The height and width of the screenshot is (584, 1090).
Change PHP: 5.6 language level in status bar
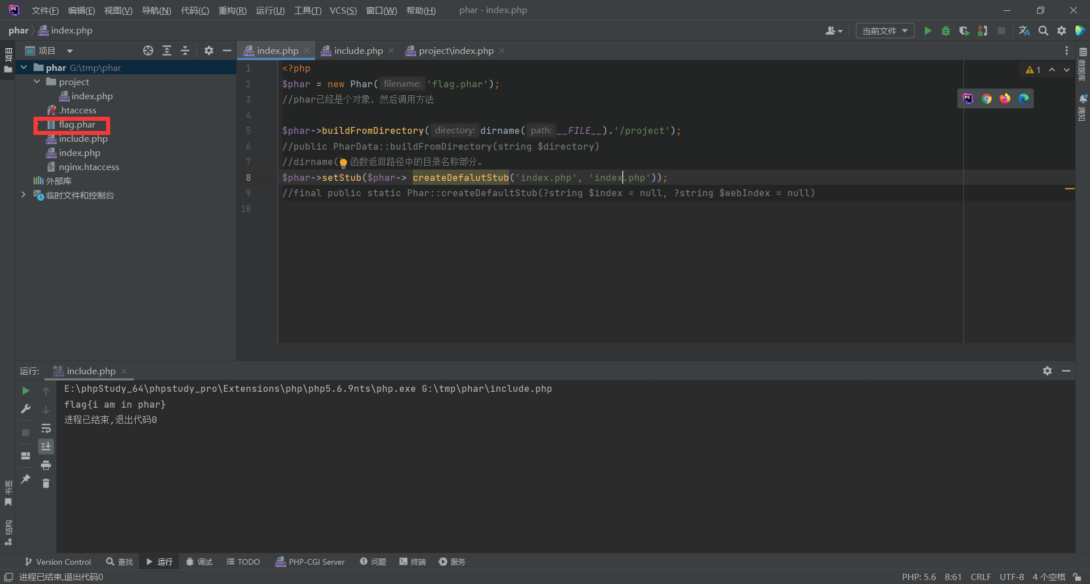[x=919, y=577]
